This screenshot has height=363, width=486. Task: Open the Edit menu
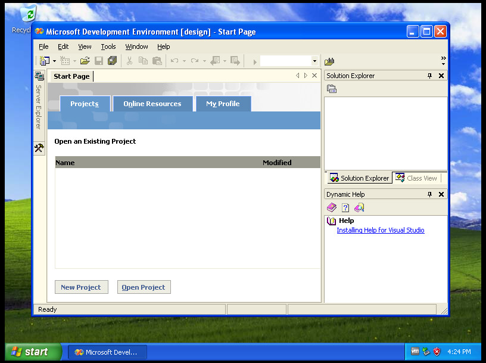(x=63, y=46)
